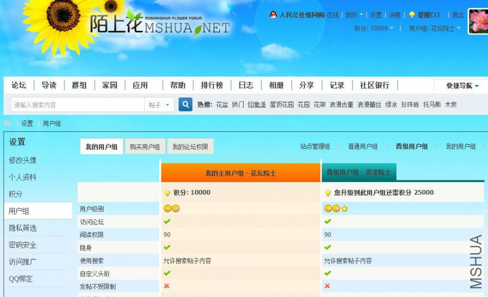Open 社区银行 in the navigation bar
Image resolution: width=488 pixels, height=297 pixels.
coord(374,85)
